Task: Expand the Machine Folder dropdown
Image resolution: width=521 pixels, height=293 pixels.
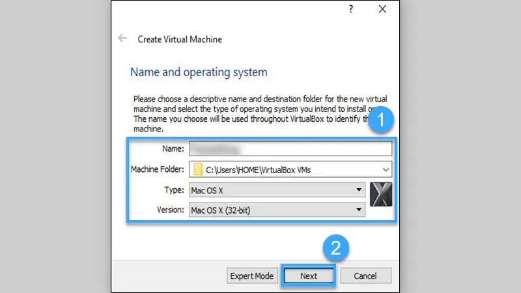Action: click(386, 170)
